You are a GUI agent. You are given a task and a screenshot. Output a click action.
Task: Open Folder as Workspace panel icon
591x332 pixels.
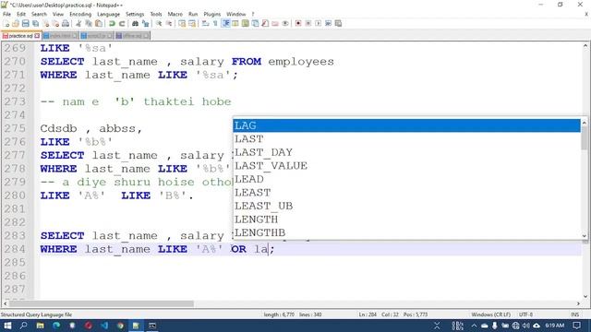(275, 23)
